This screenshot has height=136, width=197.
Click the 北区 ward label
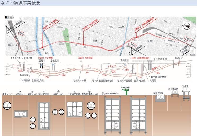(x=47, y=53)
